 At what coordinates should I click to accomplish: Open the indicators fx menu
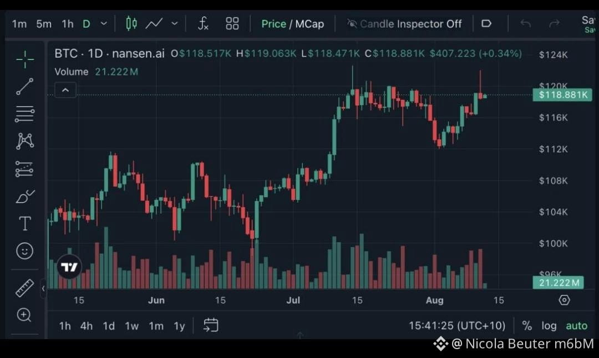203,23
